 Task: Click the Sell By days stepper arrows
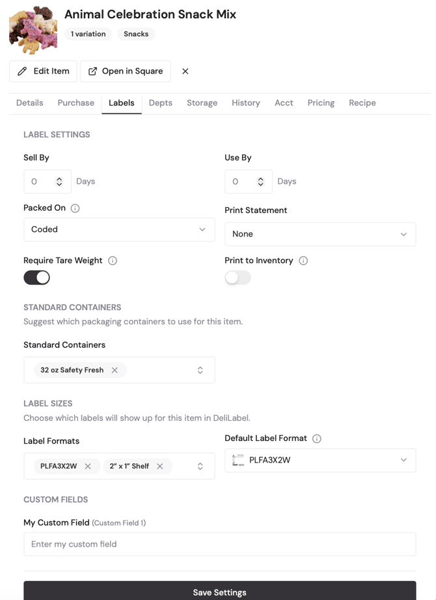pyautogui.click(x=59, y=181)
